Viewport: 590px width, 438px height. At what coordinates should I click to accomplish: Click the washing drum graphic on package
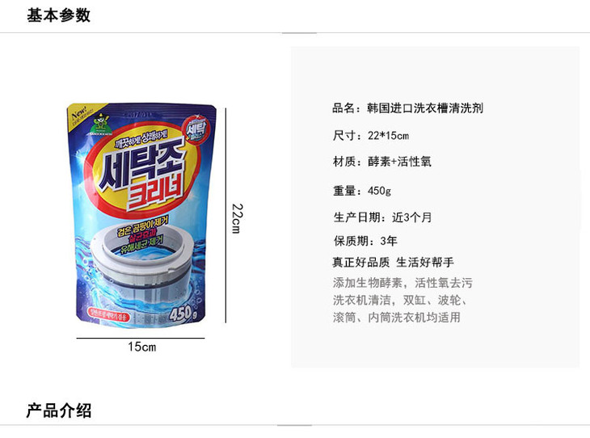144,267
